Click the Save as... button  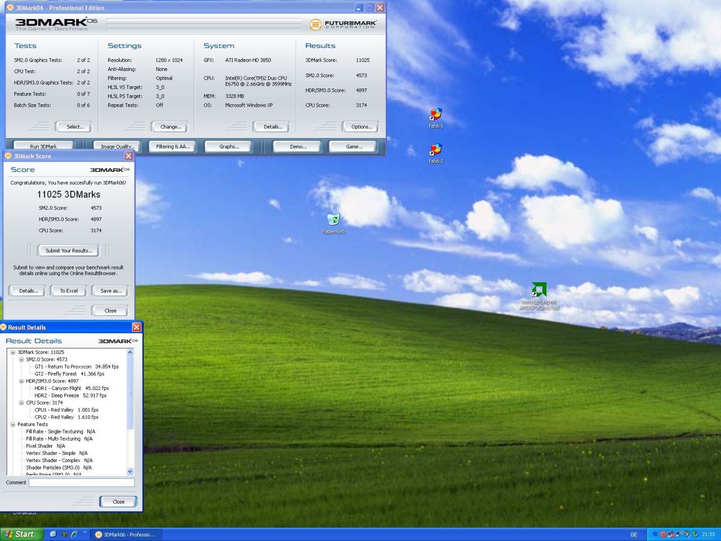(110, 291)
